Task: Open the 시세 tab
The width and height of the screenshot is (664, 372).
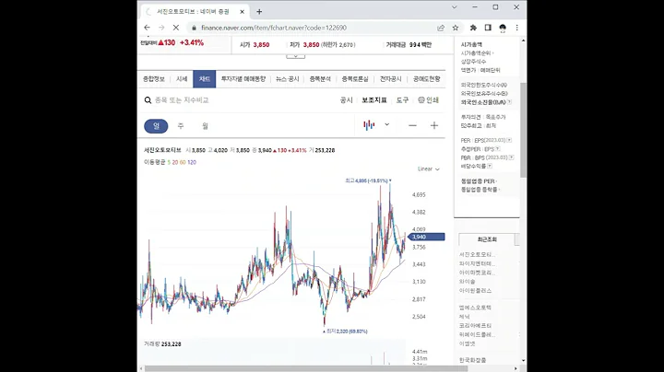Action: 182,79
